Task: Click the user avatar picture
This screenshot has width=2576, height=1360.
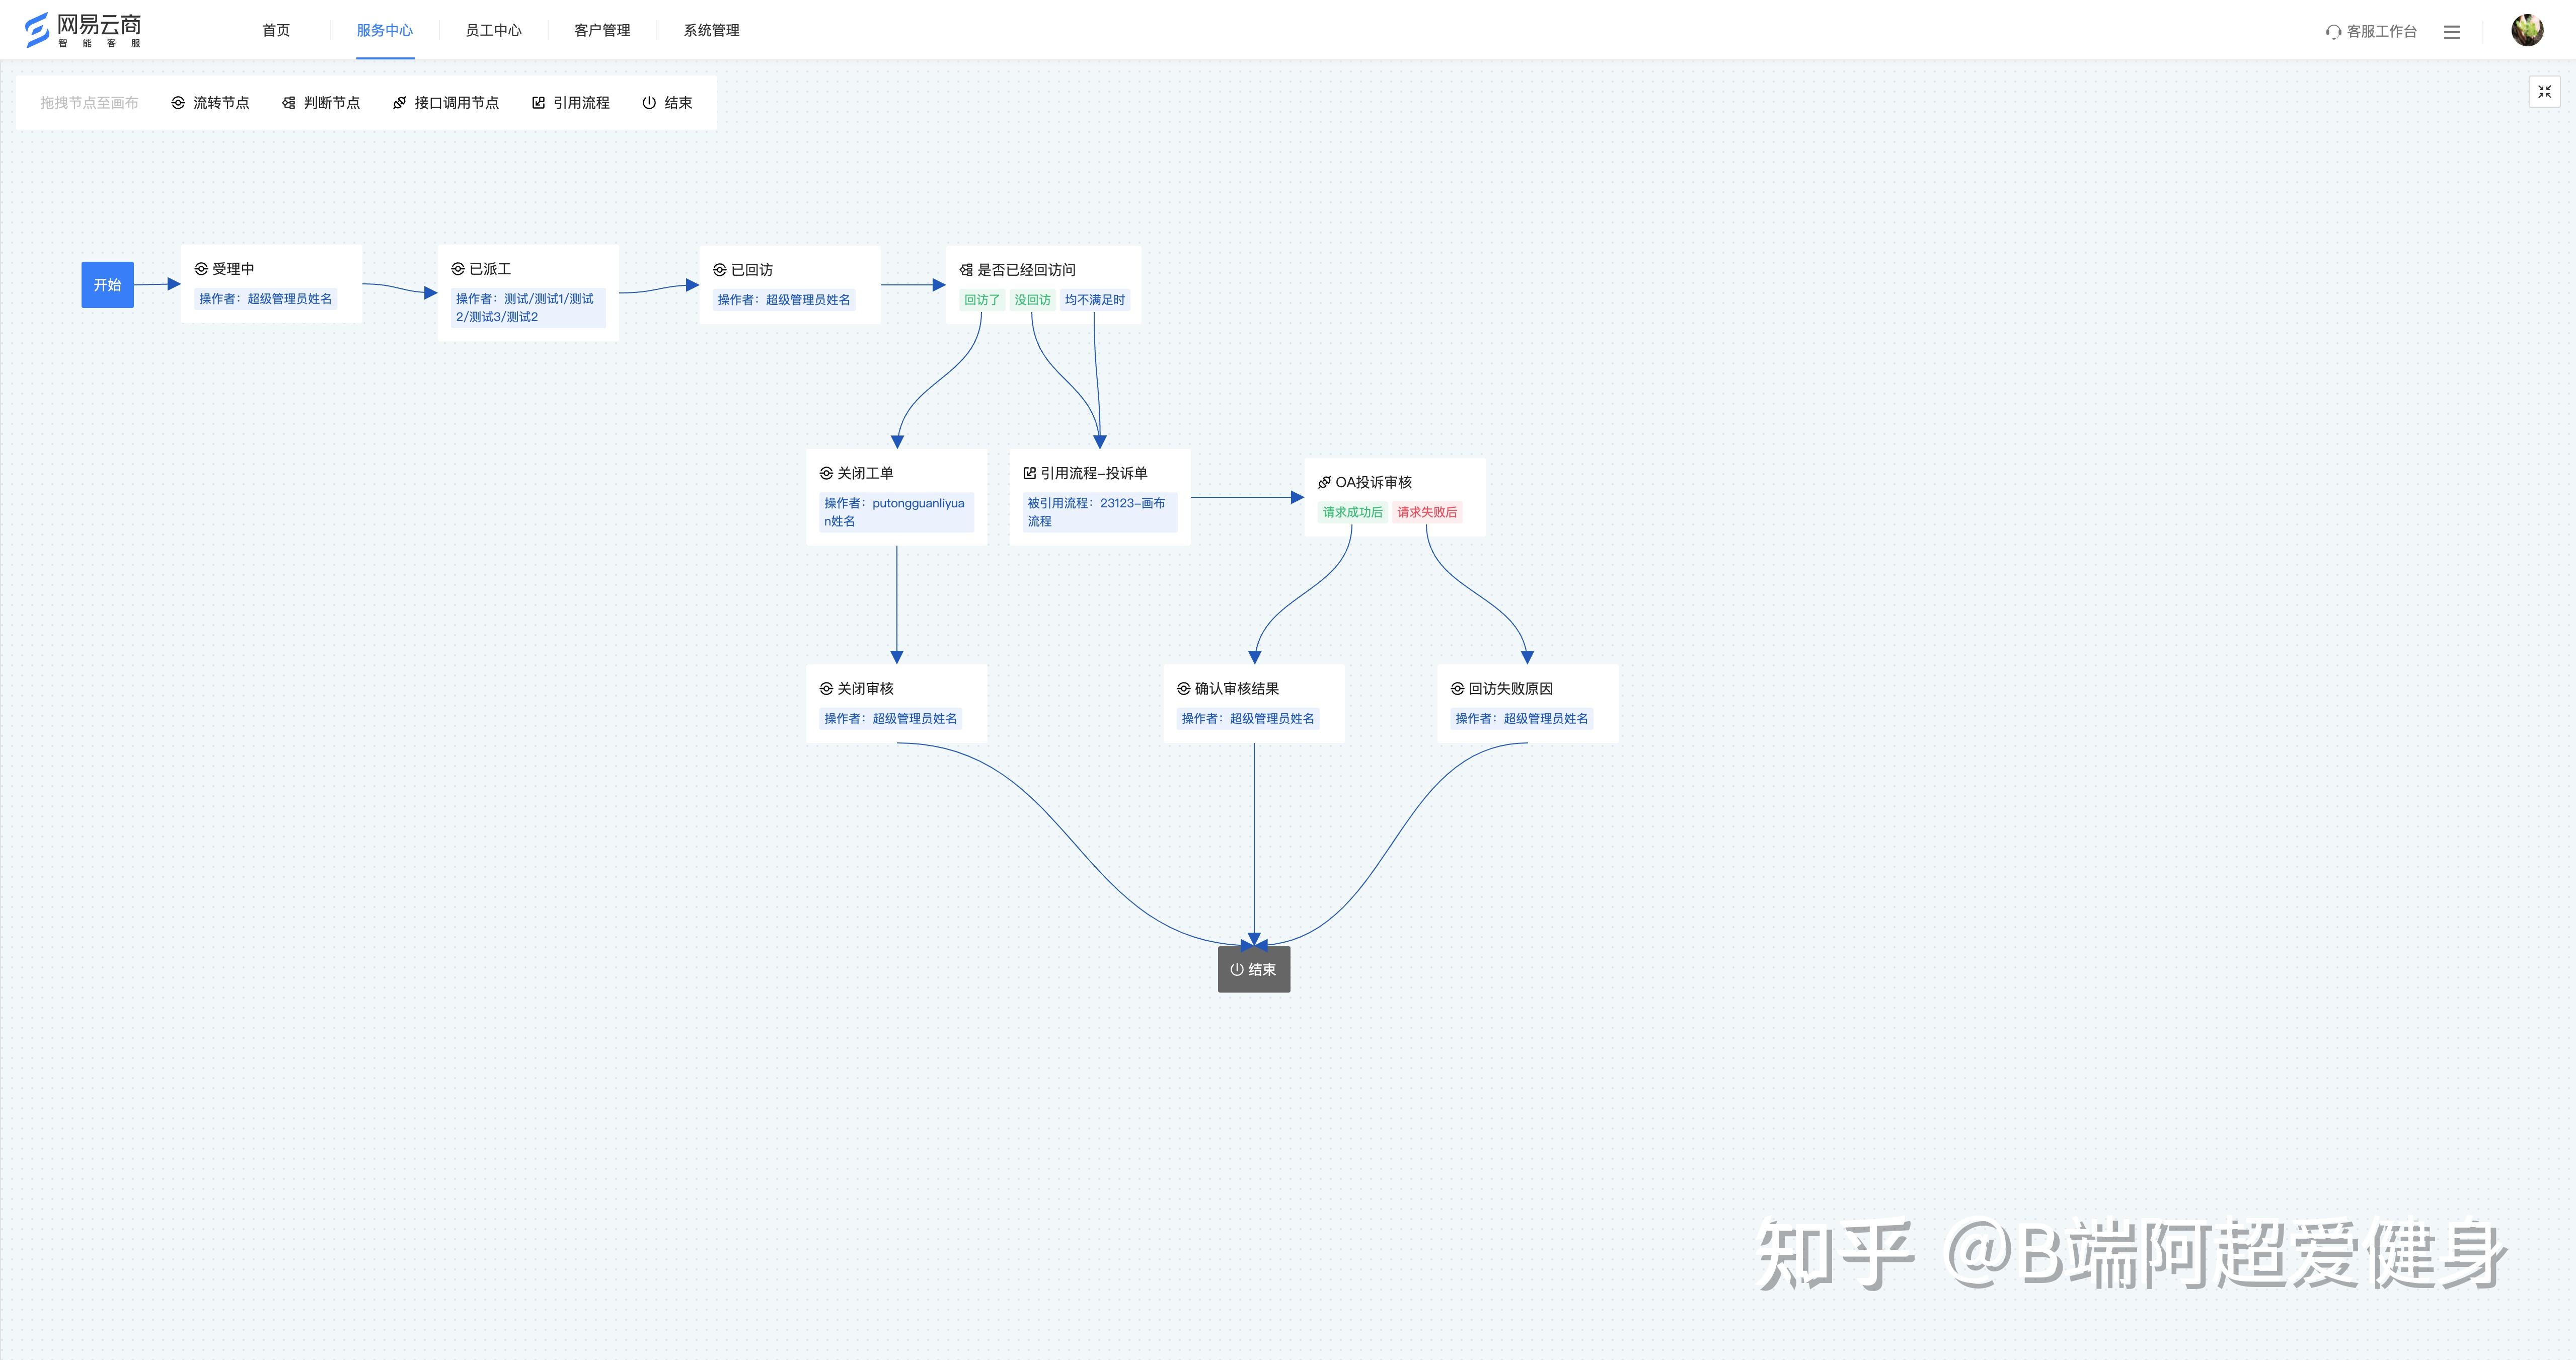Action: tap(2527, 30)
